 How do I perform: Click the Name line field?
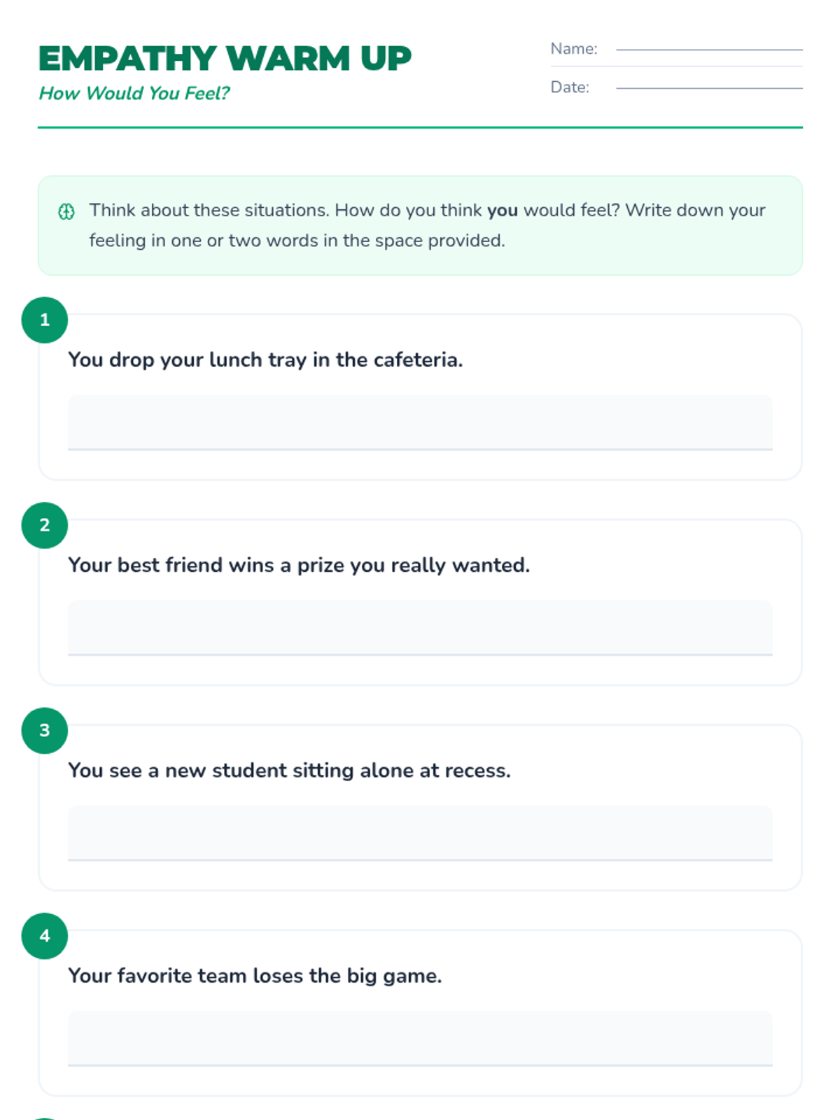[x=709, y=49]
